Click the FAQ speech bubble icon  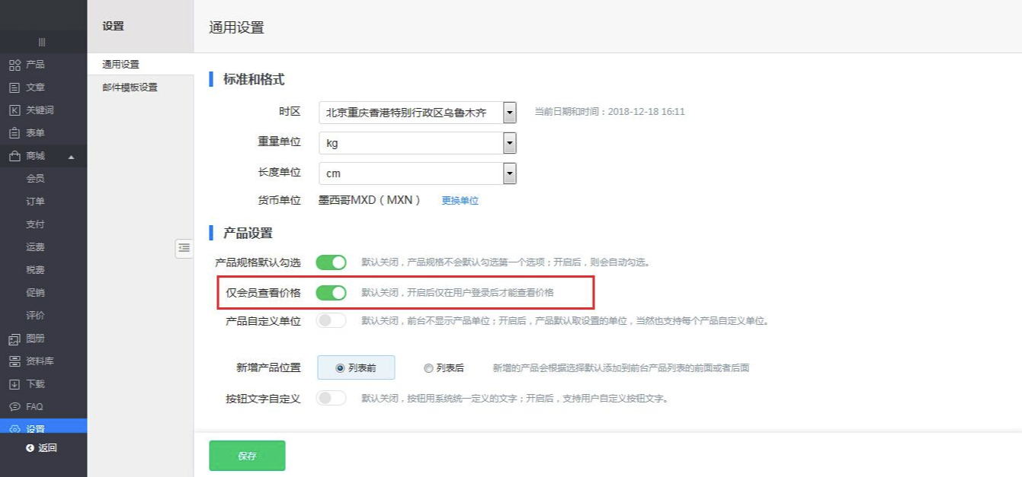[14, 407]
